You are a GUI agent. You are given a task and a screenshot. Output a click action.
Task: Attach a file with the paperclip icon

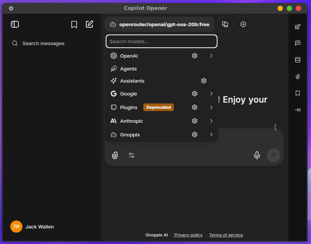point(115,155)
